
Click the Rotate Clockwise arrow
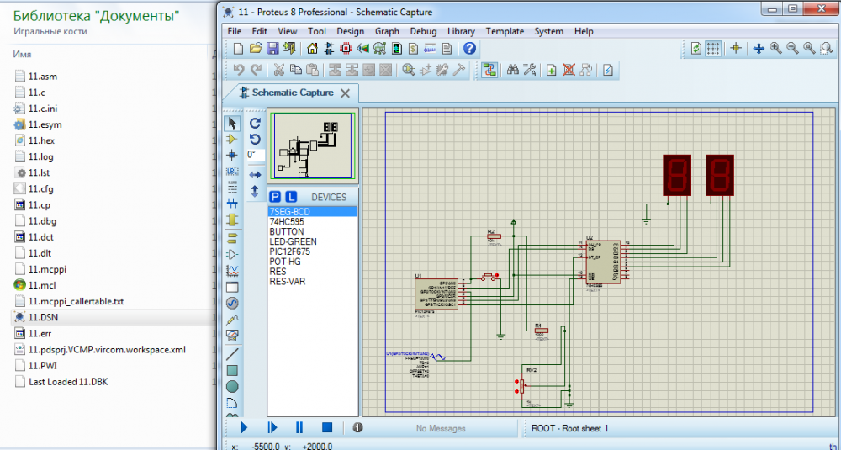click(256, 124)
